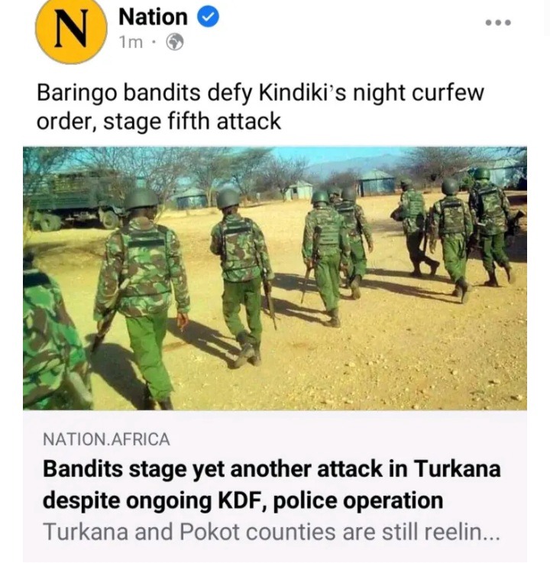The height and width of the screenshot is (563, 550).
Task: Open the article photo of marching soldiers
Action: pos(275,278)
